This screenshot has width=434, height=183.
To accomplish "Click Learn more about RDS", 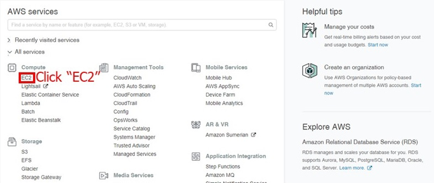I will pos(352,168).
